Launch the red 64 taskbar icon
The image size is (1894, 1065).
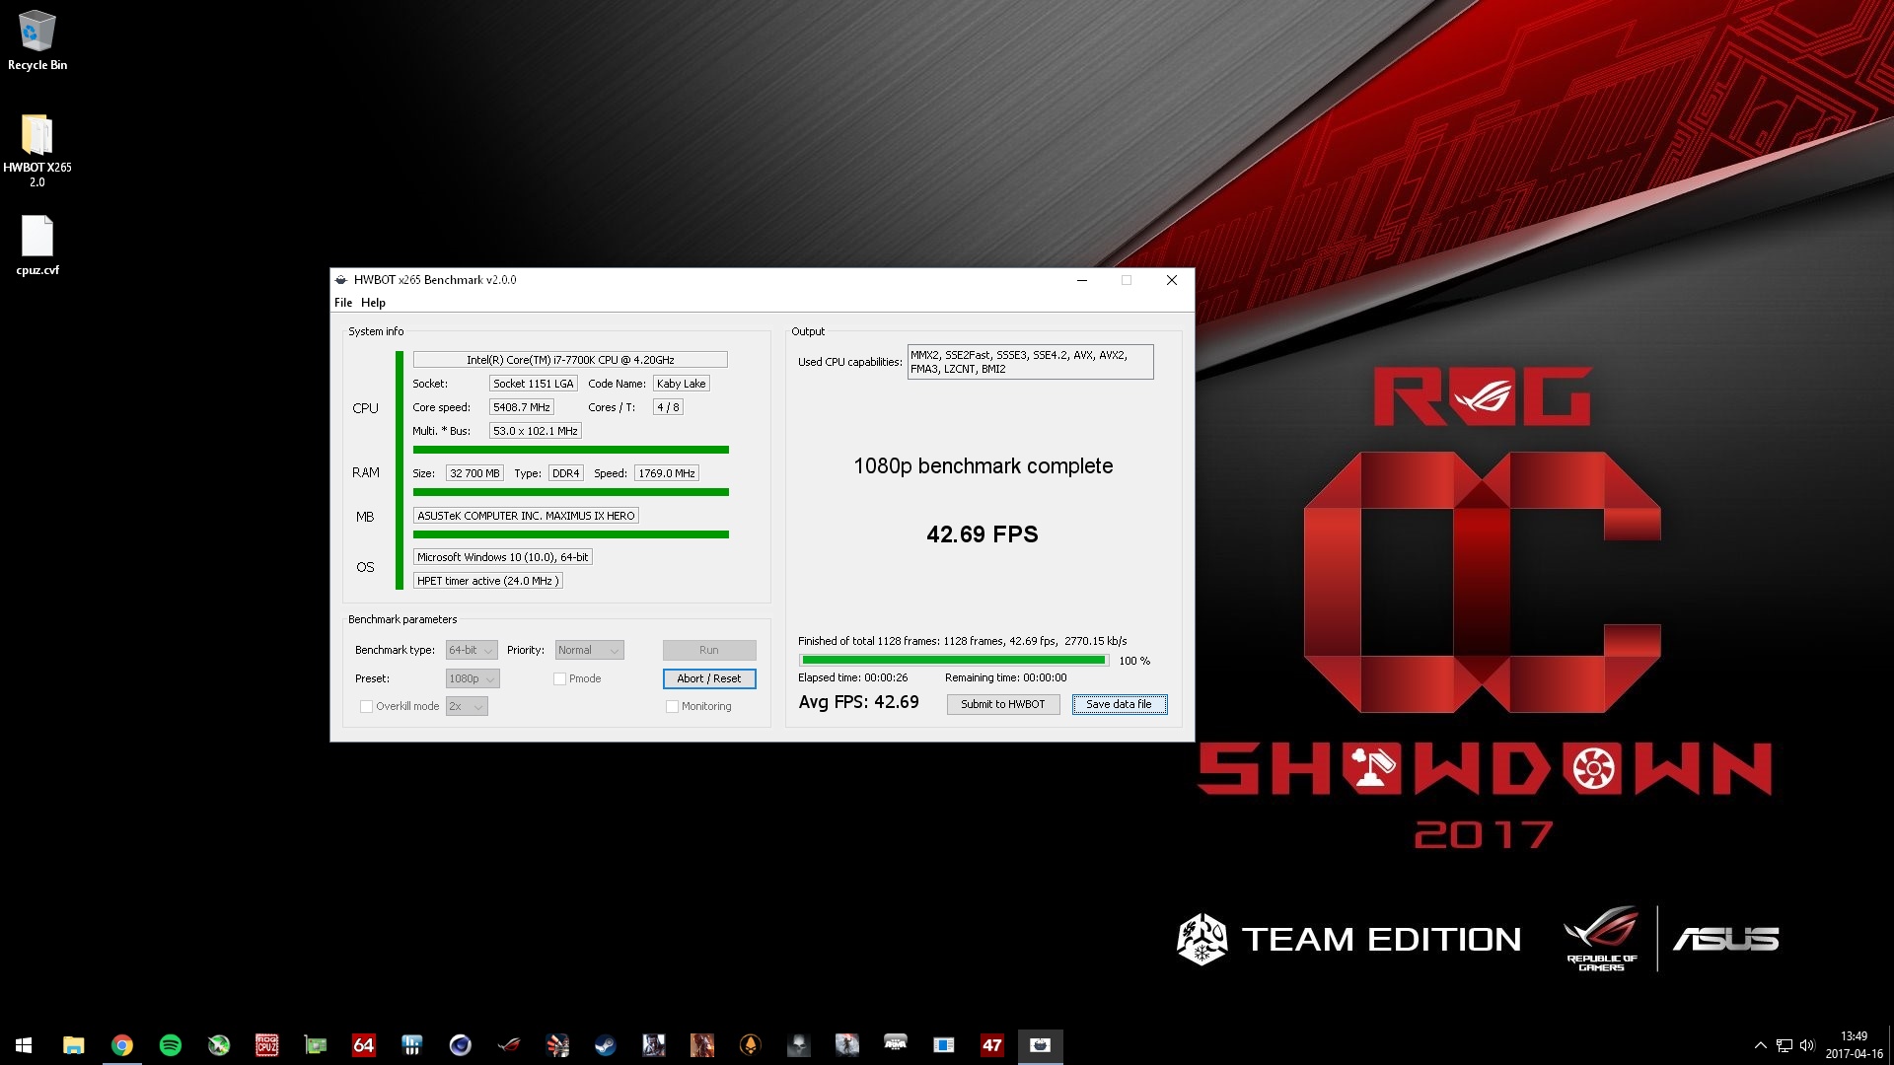[363, 1044]
